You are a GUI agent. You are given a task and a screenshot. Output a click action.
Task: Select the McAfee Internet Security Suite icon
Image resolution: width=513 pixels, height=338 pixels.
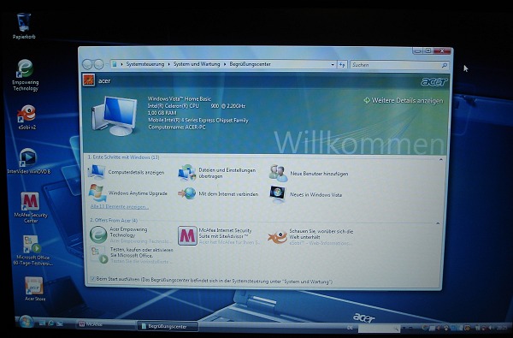187,235
